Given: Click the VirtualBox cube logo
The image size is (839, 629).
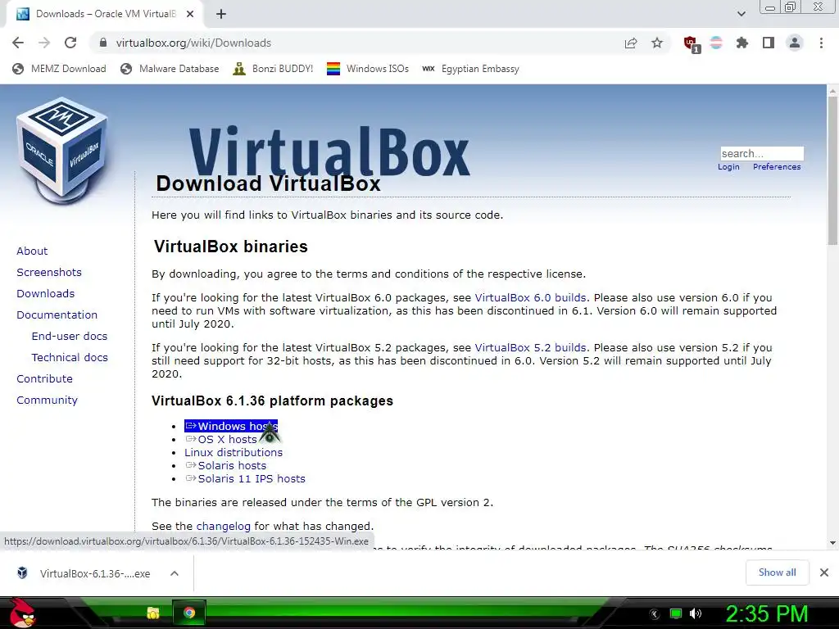Looking at the screenshot, I should [62, 151].
